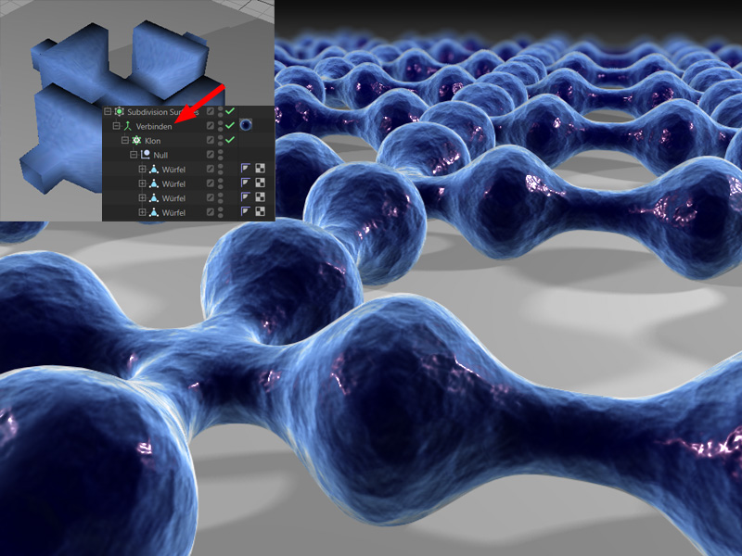This screenshot has width=742, height=556.
Task: Collapse the Subdivision Surfaces hierarchy
Action: (108, 111)
